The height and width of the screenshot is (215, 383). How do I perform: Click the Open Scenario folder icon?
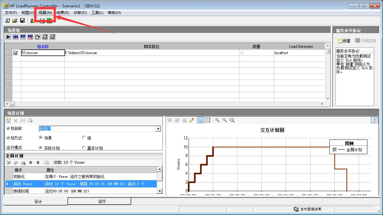point(15,21)
